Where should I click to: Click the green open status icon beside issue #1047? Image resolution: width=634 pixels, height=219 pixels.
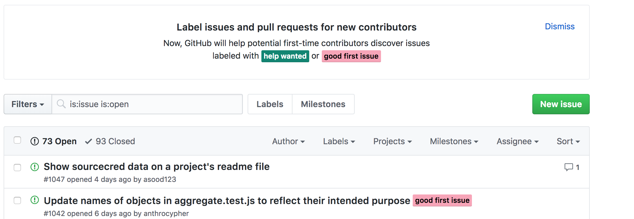(35, 167)
